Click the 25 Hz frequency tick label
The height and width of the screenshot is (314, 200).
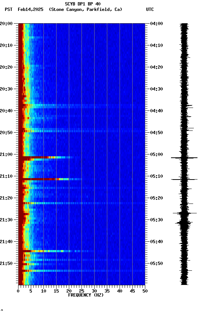(x=82, y=291)
